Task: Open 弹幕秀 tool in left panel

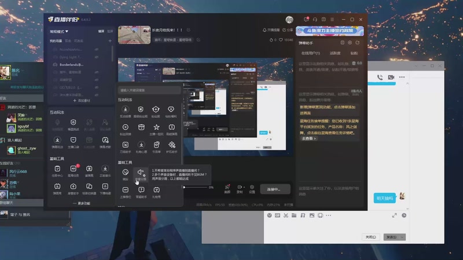Action: coord(57,189)
